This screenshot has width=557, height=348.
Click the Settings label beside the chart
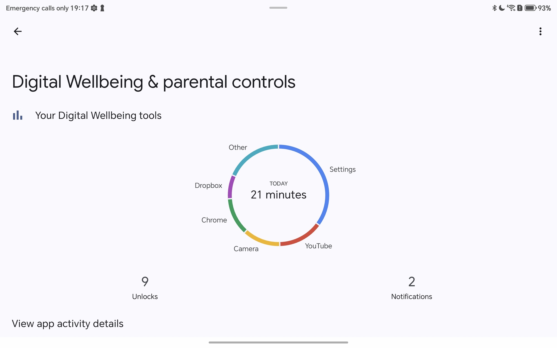pyautogui.click(x=343, y=170)
